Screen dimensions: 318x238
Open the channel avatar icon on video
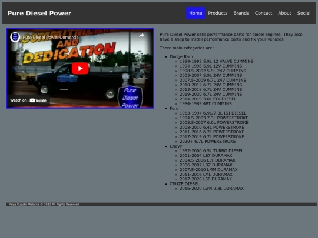point(15,37)
